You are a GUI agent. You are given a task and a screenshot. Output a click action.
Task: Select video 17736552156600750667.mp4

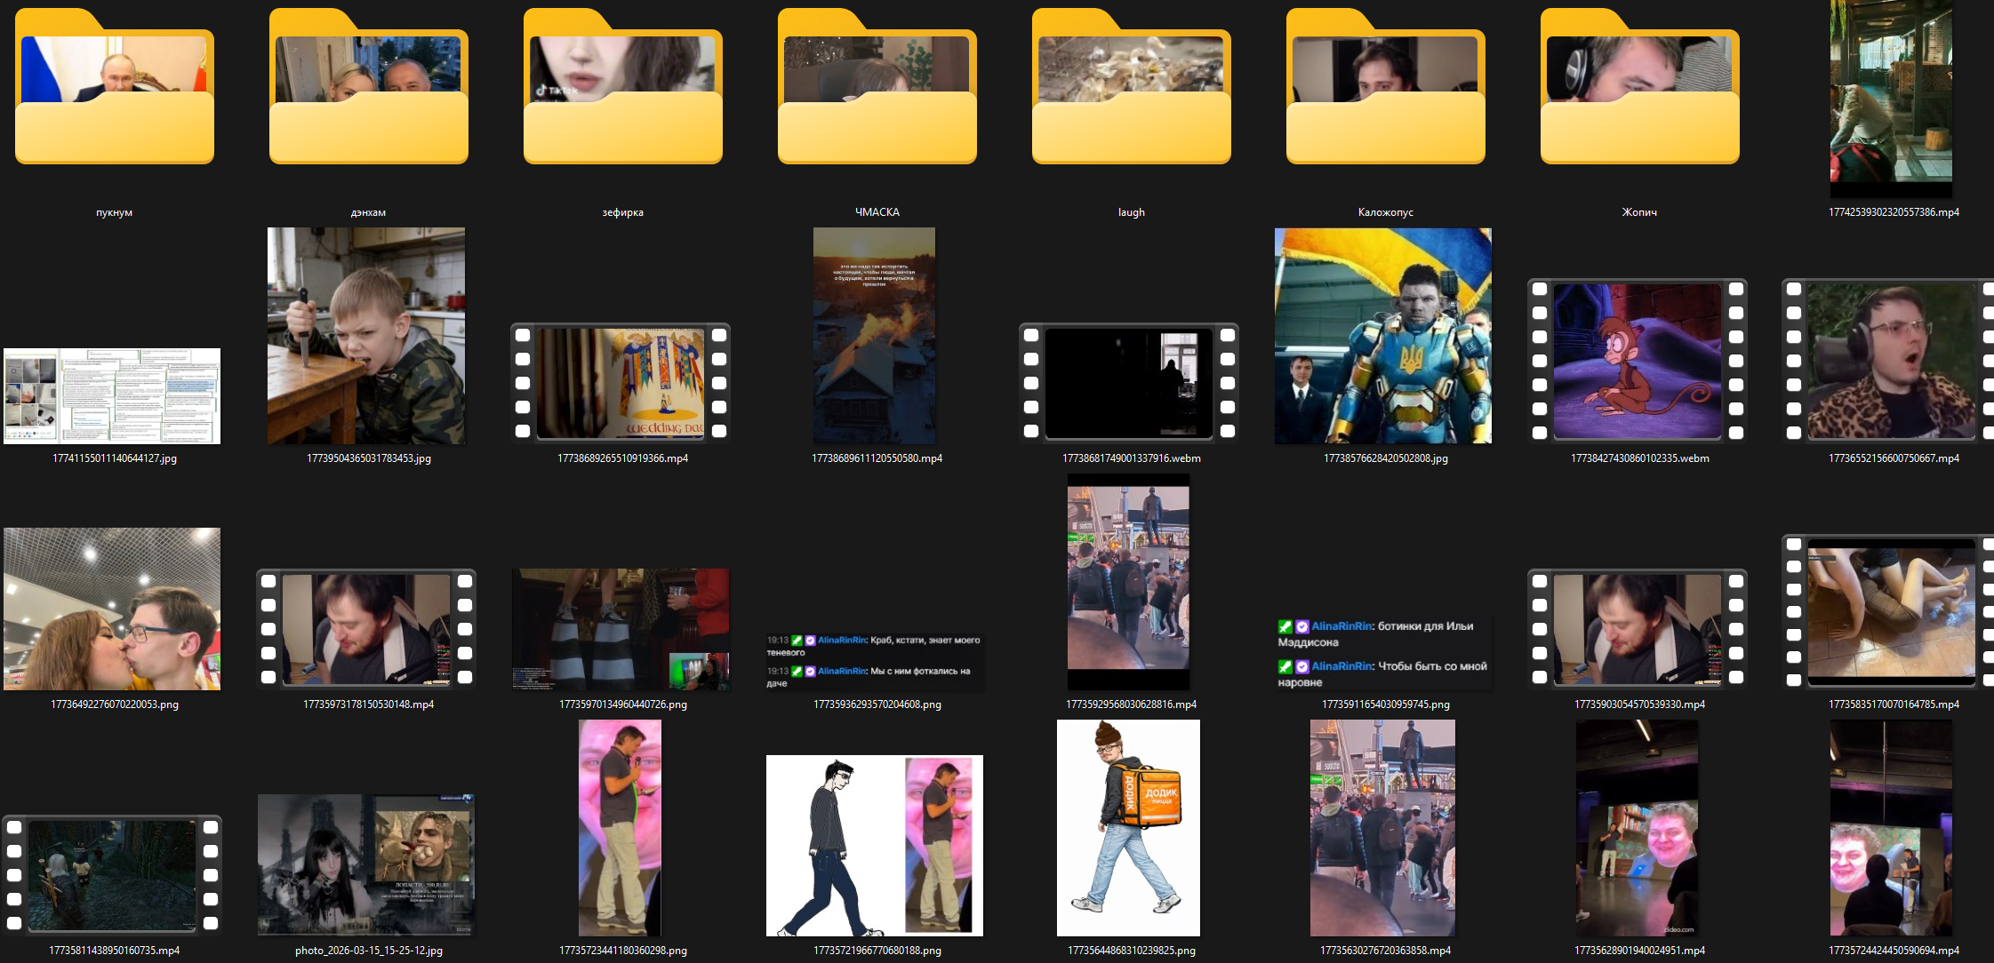click(x=1892, y=361)
